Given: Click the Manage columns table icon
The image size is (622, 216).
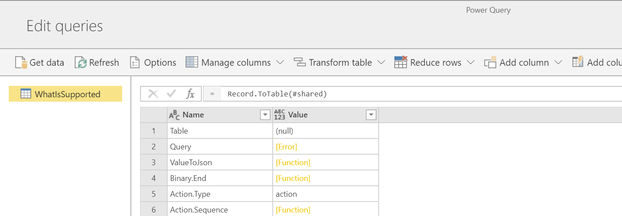Looking at the screenshot, I should click(192, 63).
